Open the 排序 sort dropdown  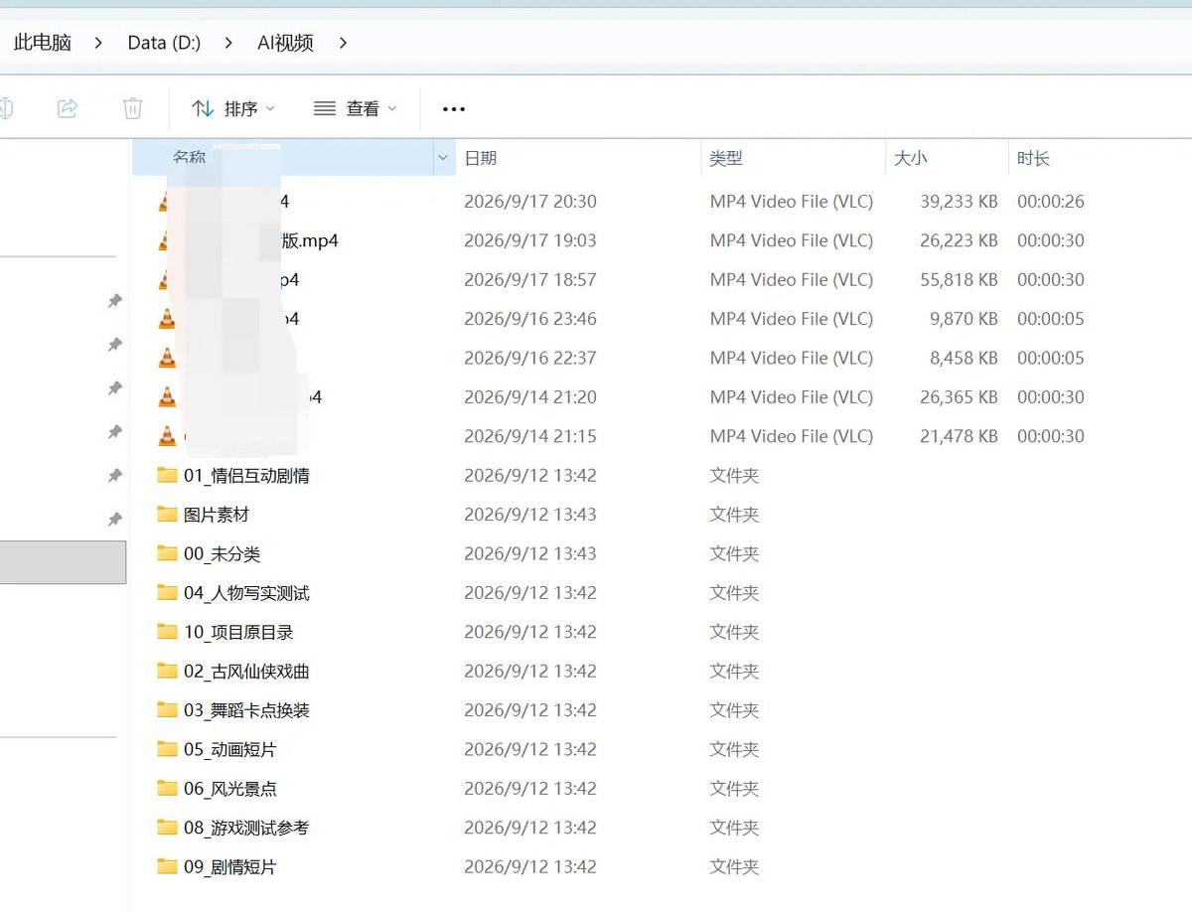point(232,108)
